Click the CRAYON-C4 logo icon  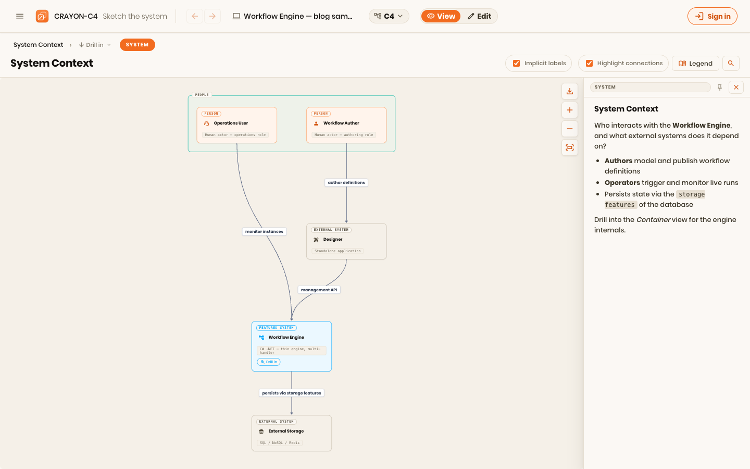[x=42, y=16]
